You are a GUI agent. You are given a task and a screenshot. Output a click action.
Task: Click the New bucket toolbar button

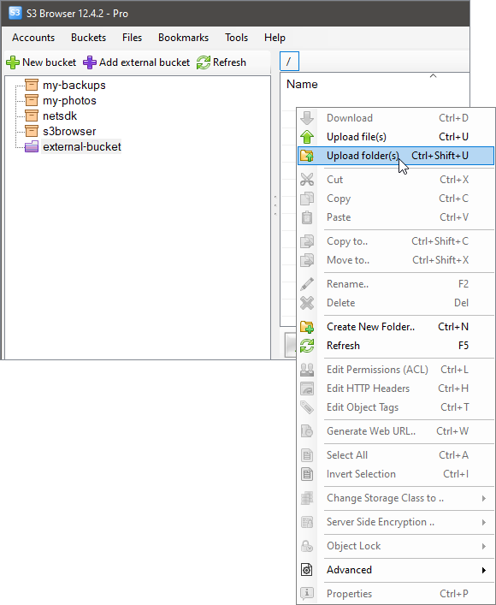(x=41, y=62)
